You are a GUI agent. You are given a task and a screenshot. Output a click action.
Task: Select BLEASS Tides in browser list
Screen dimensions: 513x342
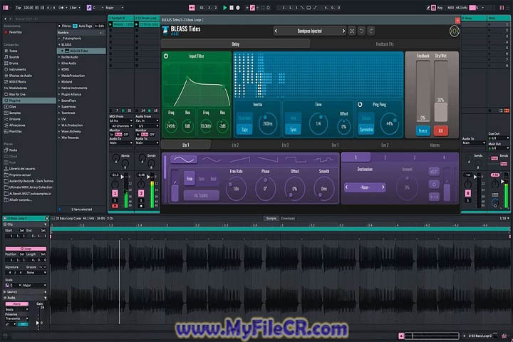[x=81, y=51]
